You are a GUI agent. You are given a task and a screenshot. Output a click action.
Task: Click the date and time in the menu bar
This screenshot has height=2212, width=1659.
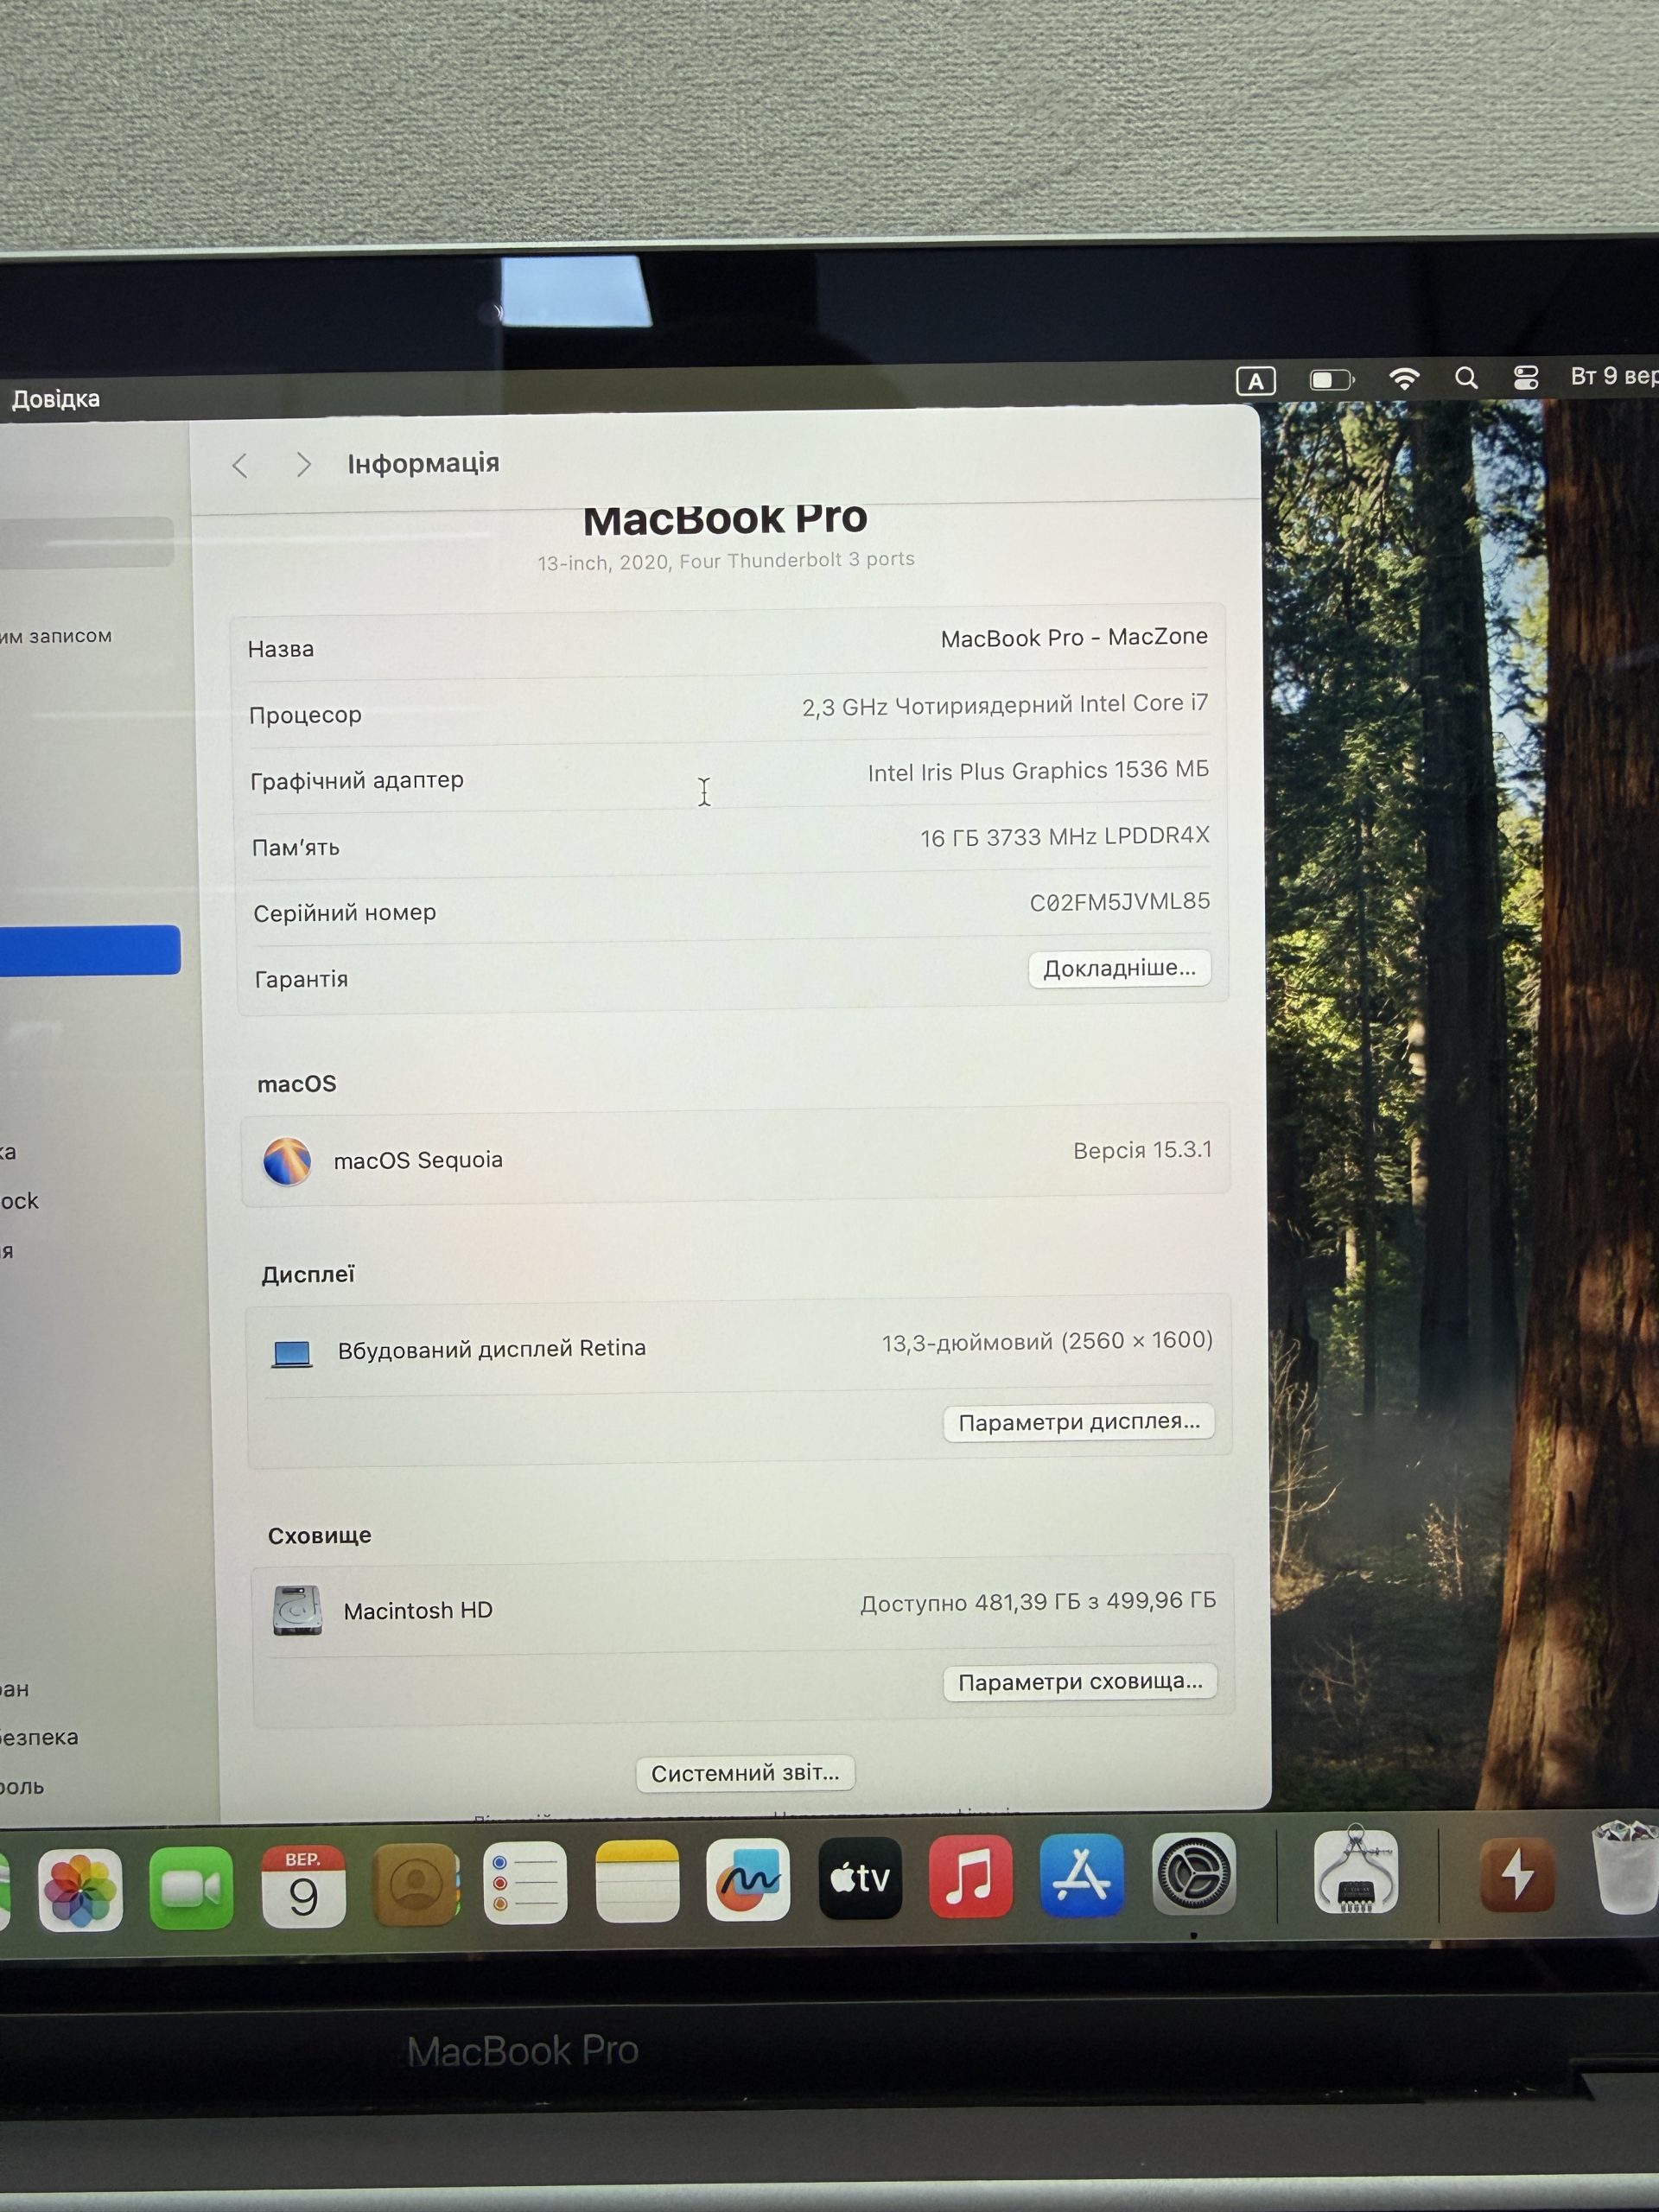pyautogui.click(x=1613, y=376)
